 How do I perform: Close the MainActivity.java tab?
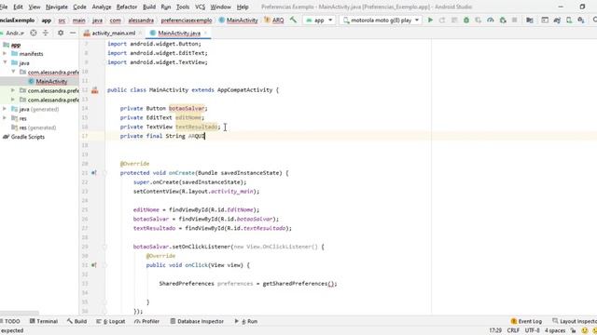click(205, 33)
